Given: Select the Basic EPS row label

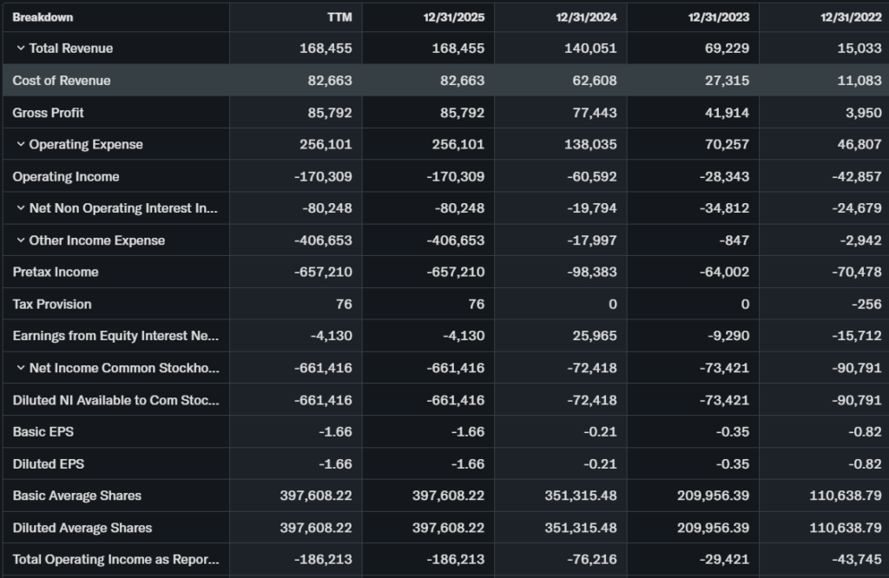Looking at the screenshot, I should click(43, 431).
